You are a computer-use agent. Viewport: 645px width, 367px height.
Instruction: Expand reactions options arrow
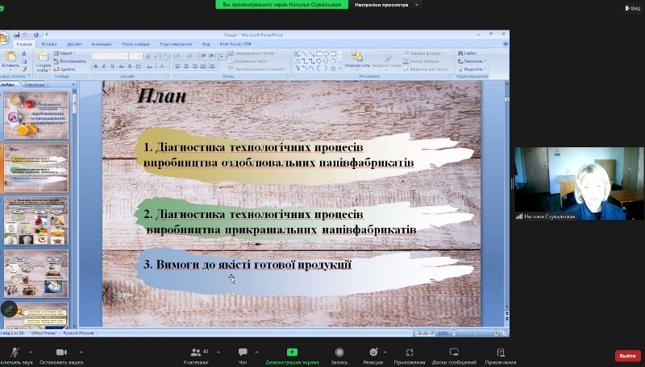385,352
